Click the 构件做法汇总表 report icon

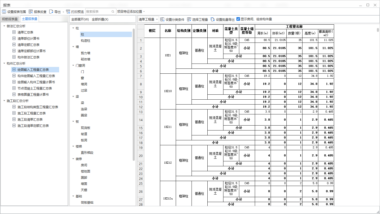14,57
